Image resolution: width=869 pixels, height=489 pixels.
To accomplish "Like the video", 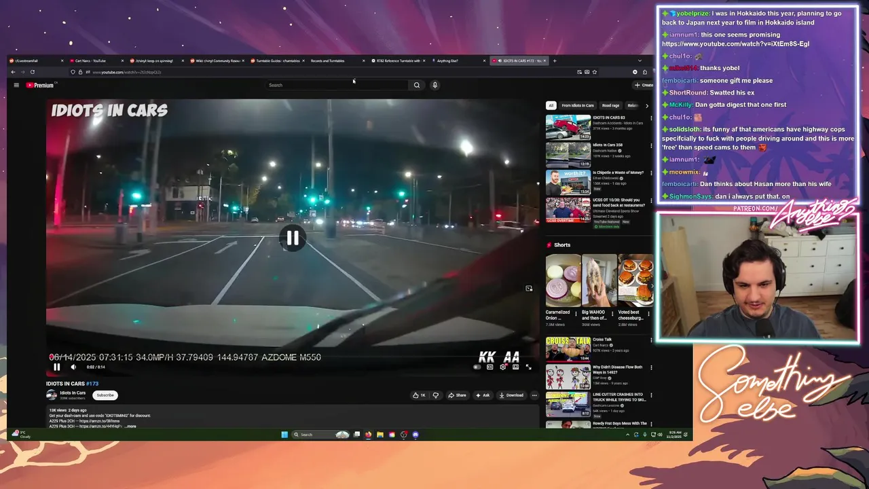I will pyautogui.click(x=419, y=395).
